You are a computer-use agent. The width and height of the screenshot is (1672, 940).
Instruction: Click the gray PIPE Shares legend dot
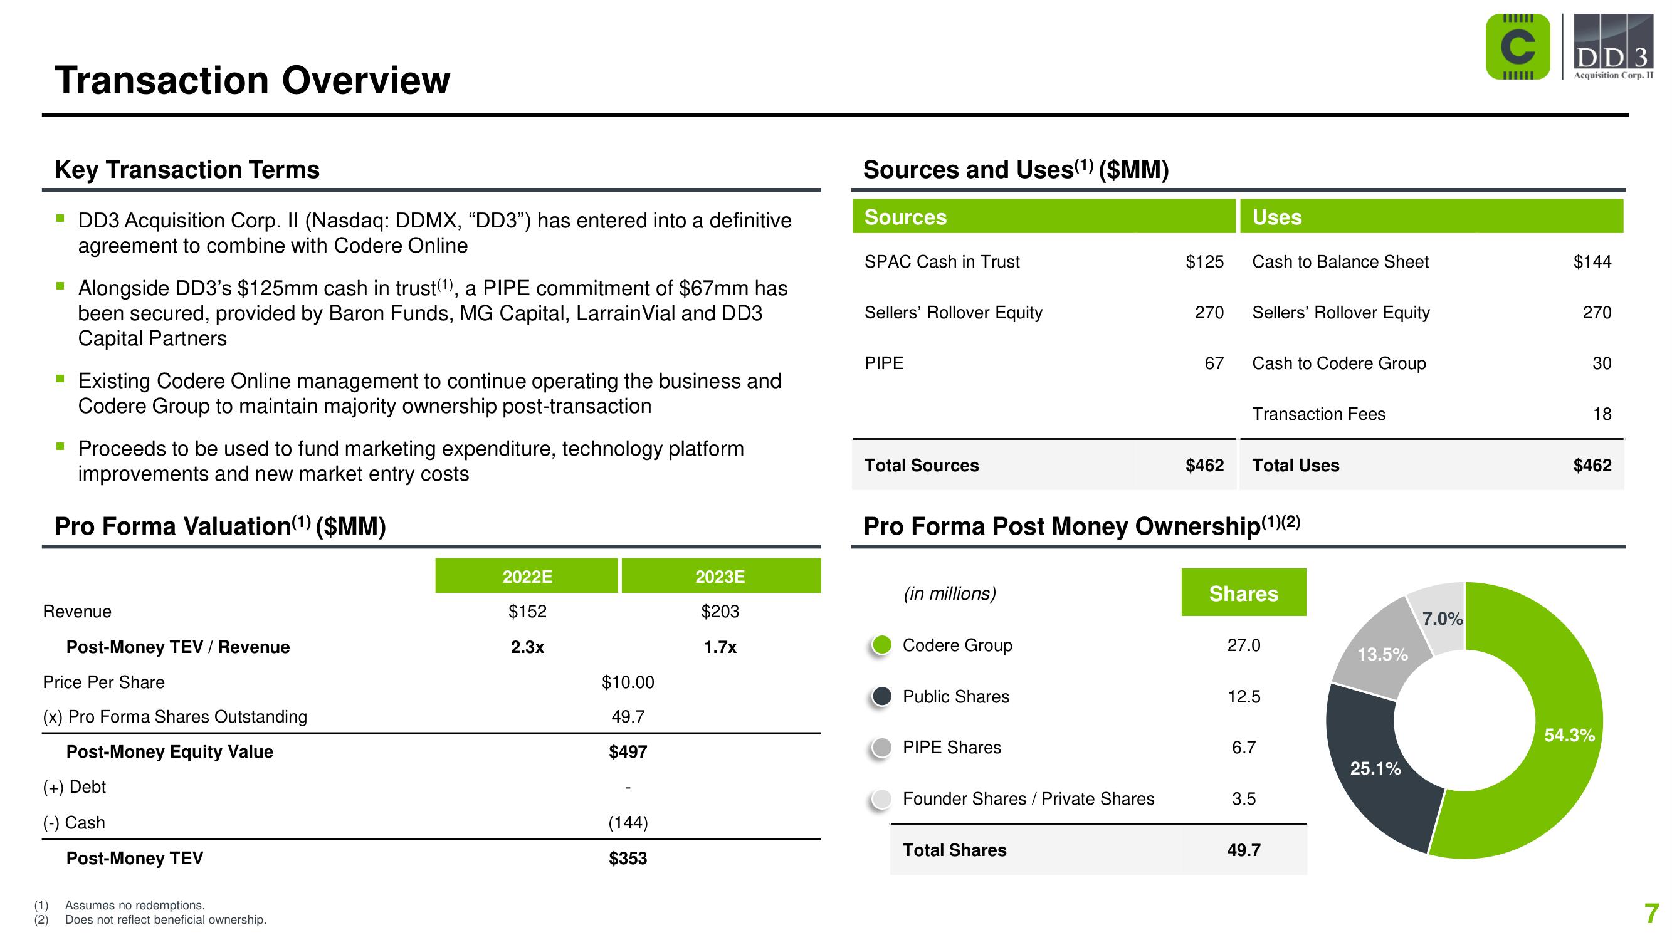881,748
